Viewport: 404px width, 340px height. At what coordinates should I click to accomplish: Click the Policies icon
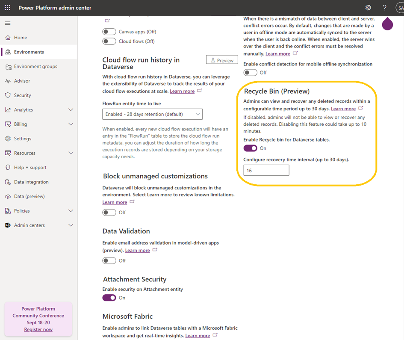tap(8, 211)
